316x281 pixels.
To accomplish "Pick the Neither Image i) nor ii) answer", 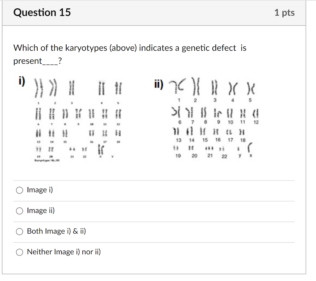I will coord(19,252).
